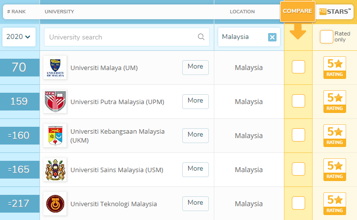Screen dimensions: 357x220
Task: Sort by the # RANK column header
Action: pos(16,12)
